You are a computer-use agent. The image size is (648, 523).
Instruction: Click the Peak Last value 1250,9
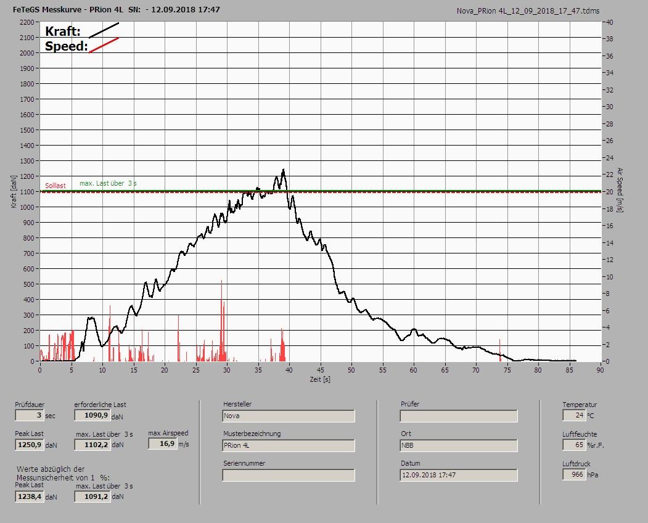[30, 445]
